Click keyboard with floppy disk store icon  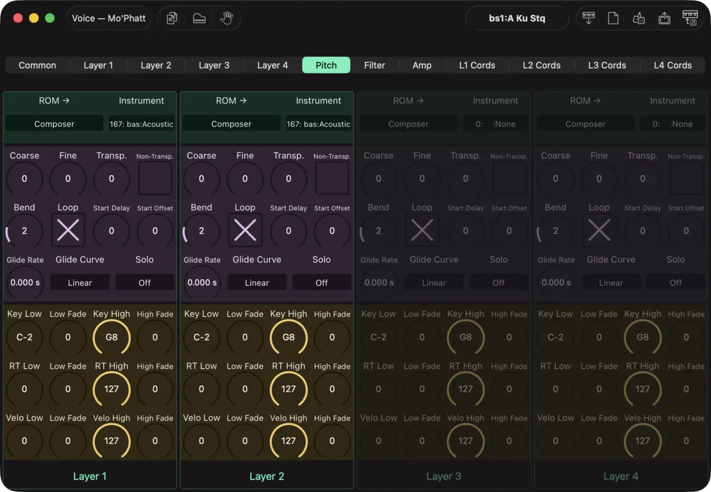pyautogui.click(x=690, y=18)
